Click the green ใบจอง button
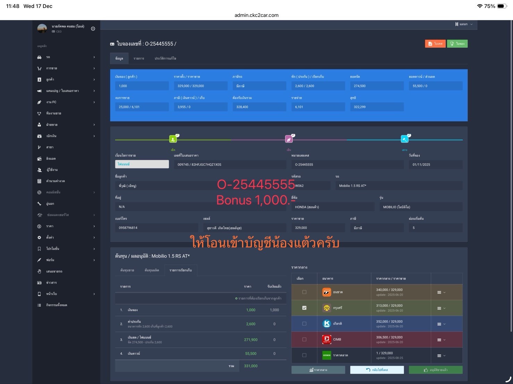The width and height of the screenshot is (513, 384). 457,44
